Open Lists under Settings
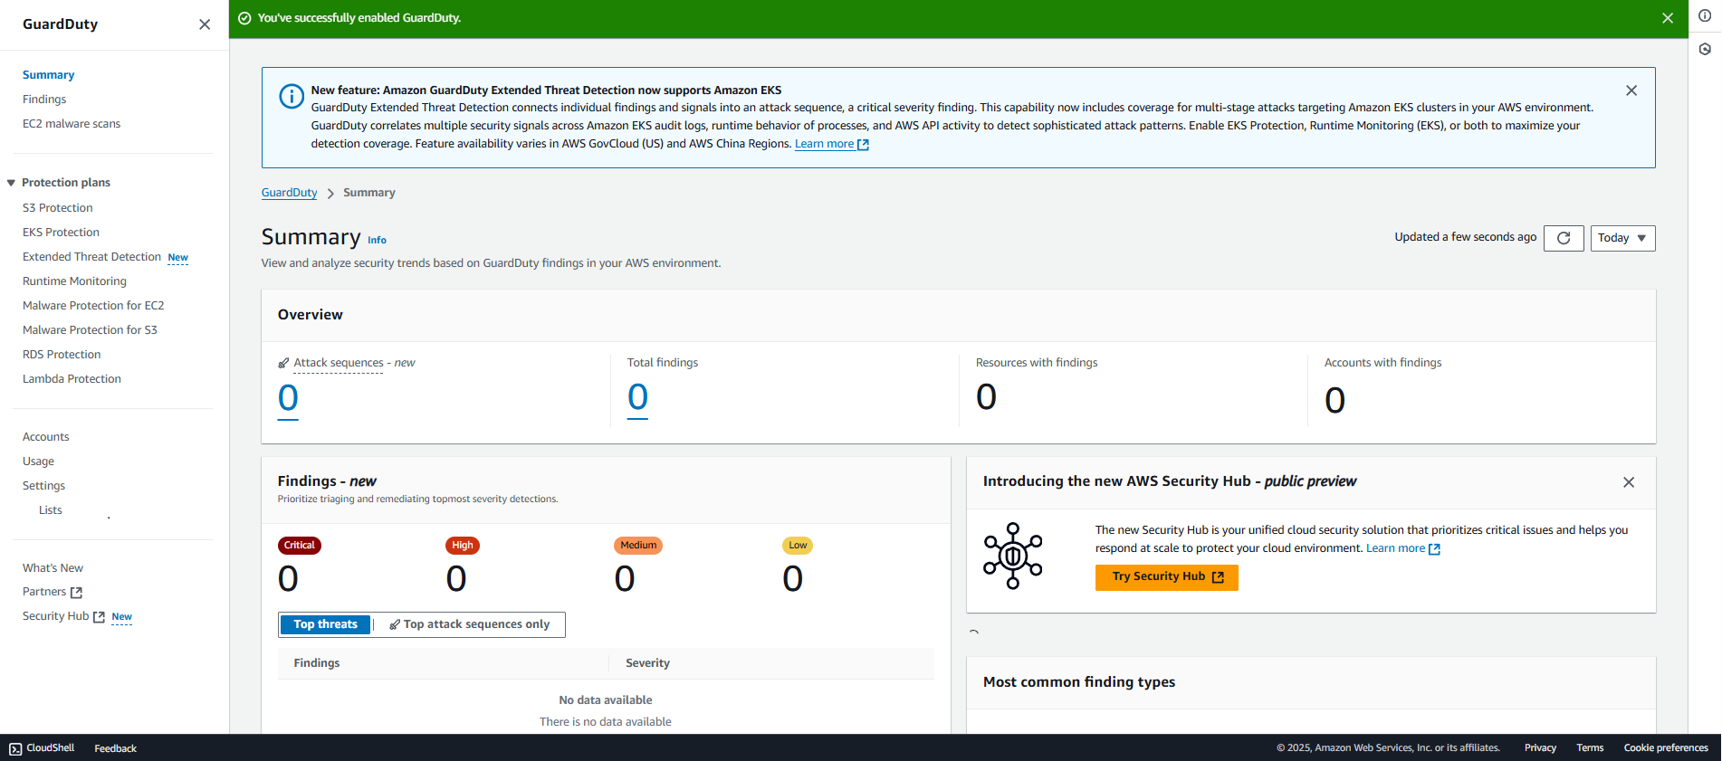Viewport: 1722px width, 761px height. coord(51,510)
